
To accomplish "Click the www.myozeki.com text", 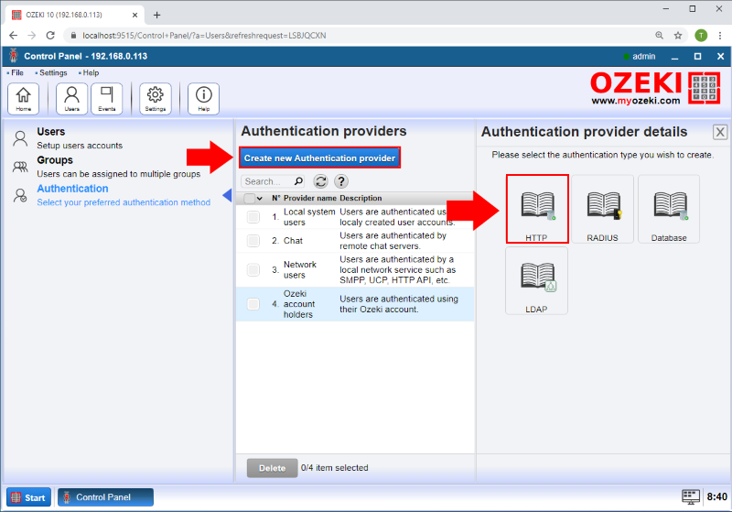I will click(635, 101).
